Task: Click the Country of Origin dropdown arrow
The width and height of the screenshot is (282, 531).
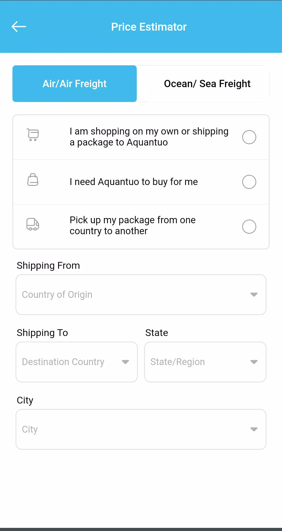Action: coord(254,295)
